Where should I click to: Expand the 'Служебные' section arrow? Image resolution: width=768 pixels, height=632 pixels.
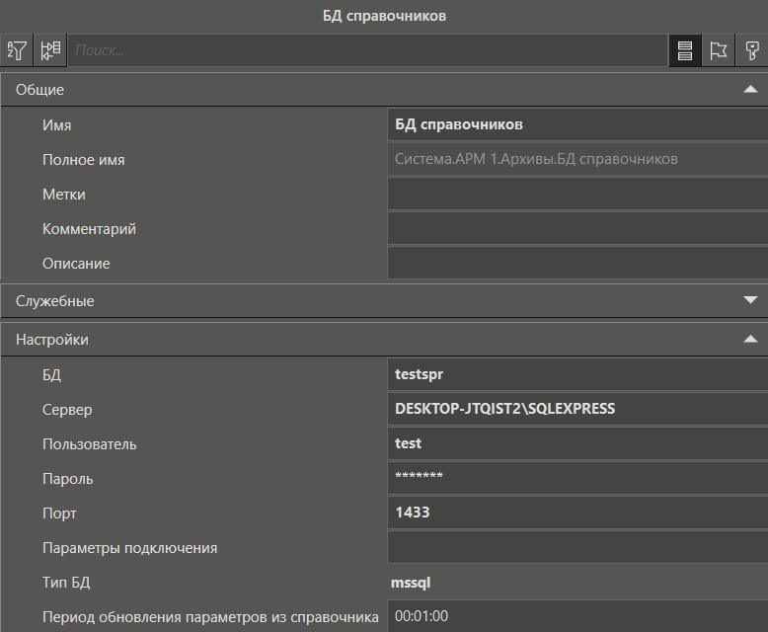[750, 300]
